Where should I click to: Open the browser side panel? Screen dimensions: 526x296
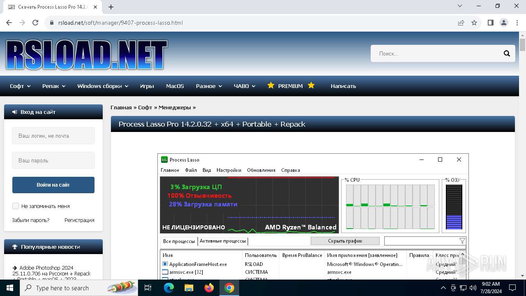click(491, 23)
